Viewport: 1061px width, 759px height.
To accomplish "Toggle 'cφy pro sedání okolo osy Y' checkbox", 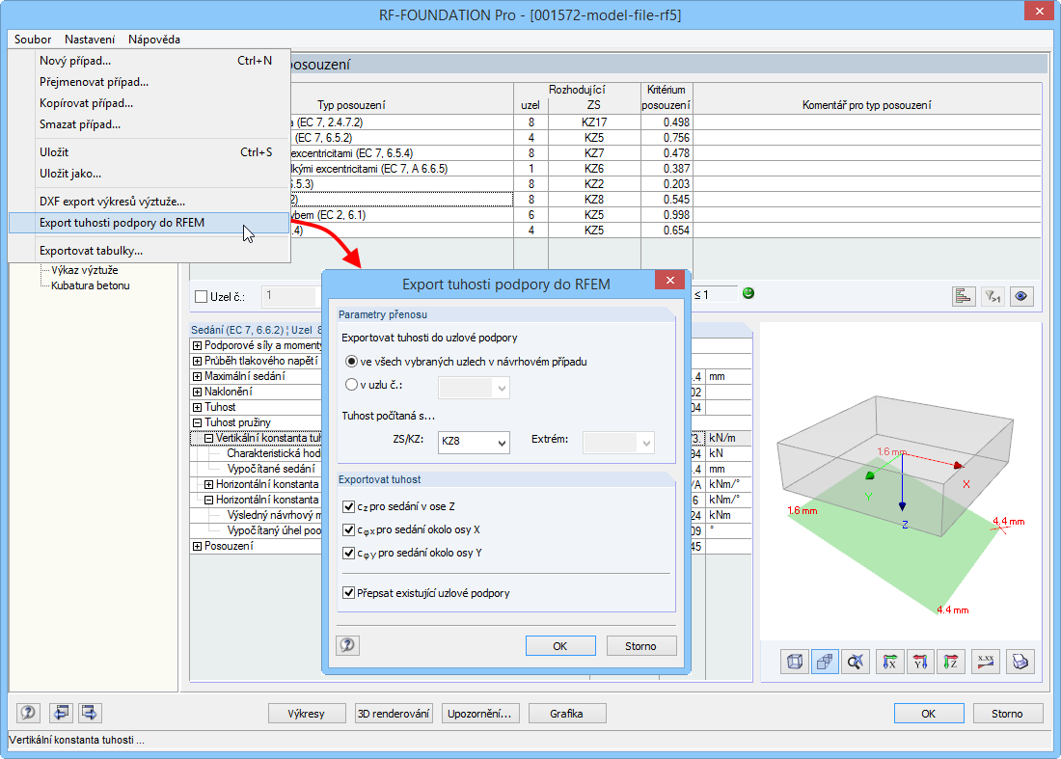I will coord(349,553).
